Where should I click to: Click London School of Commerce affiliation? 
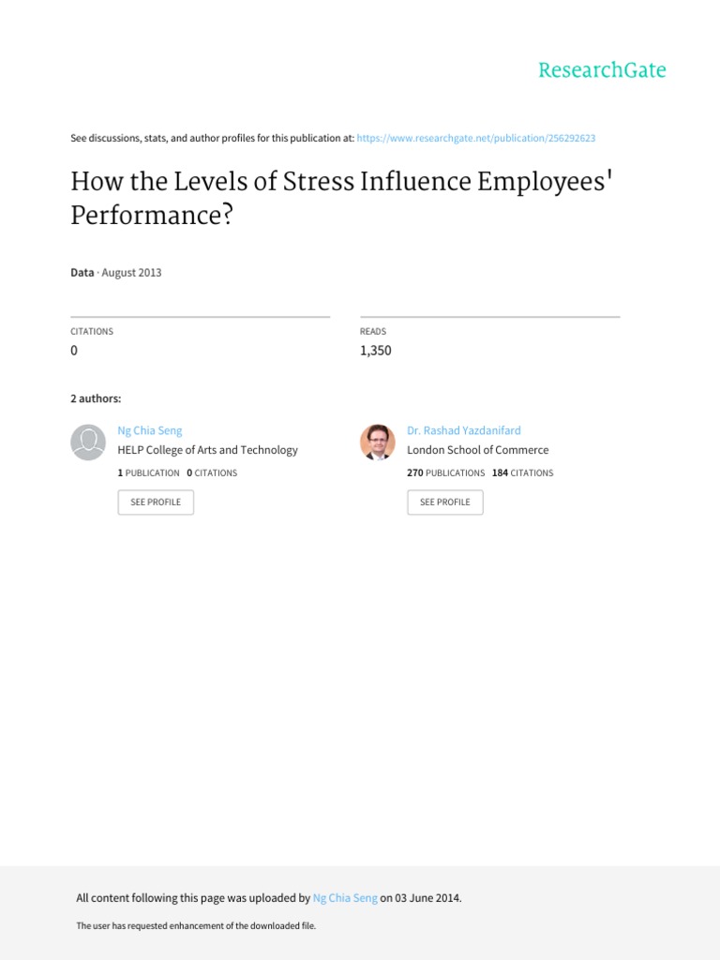coord(477,450)
